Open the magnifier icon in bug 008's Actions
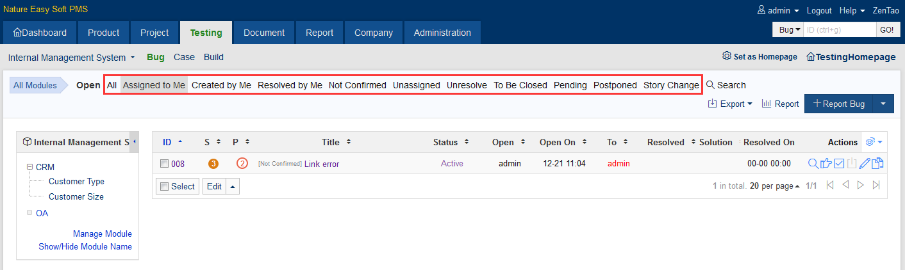Screen dimensions: 905x270 pos(813,163)
